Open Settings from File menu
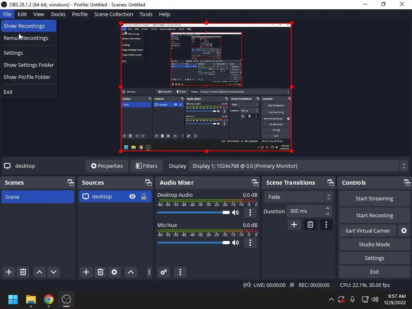 click(29, 53)
